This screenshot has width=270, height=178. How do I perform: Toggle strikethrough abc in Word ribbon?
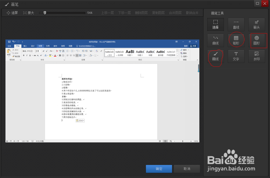coord(35,55)
